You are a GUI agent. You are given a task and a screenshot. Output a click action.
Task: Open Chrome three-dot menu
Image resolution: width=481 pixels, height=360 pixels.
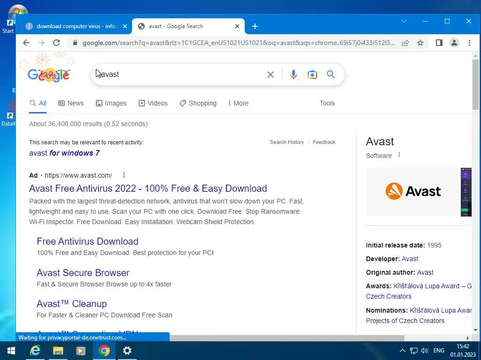(x=469, y=43)
